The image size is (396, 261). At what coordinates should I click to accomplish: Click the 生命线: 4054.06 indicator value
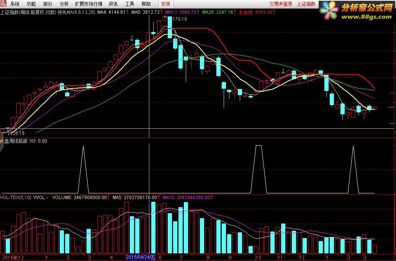pyautogui.click(x=255, y=12)
